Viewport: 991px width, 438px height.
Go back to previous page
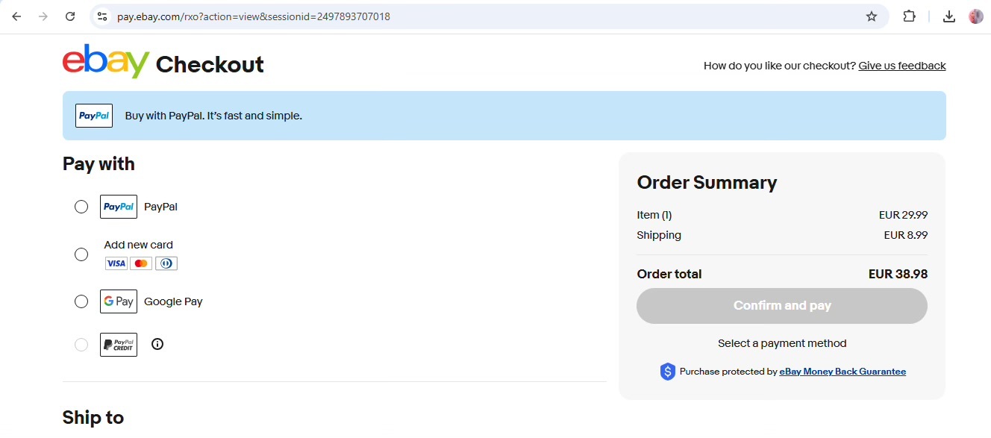pyautogui.click(x=16, y=16)
